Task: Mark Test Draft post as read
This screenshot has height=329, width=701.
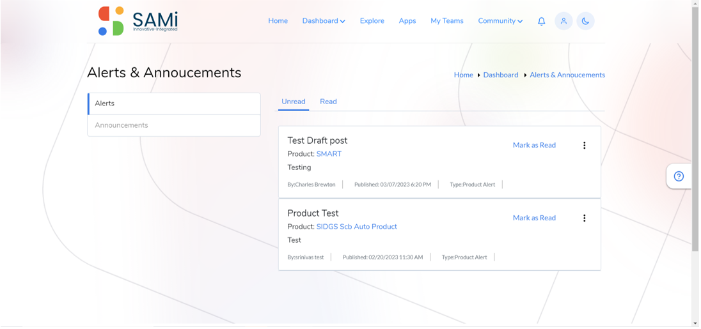Action: pyautogui.click(x=534, y=145)
